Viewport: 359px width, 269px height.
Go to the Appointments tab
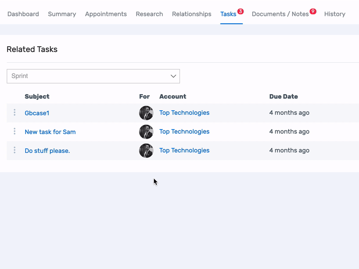[106, 14]
